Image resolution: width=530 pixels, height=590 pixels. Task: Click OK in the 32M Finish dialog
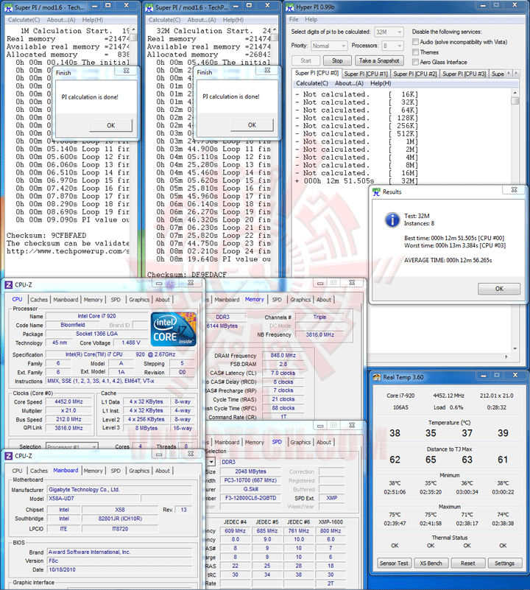click(252, 125)
